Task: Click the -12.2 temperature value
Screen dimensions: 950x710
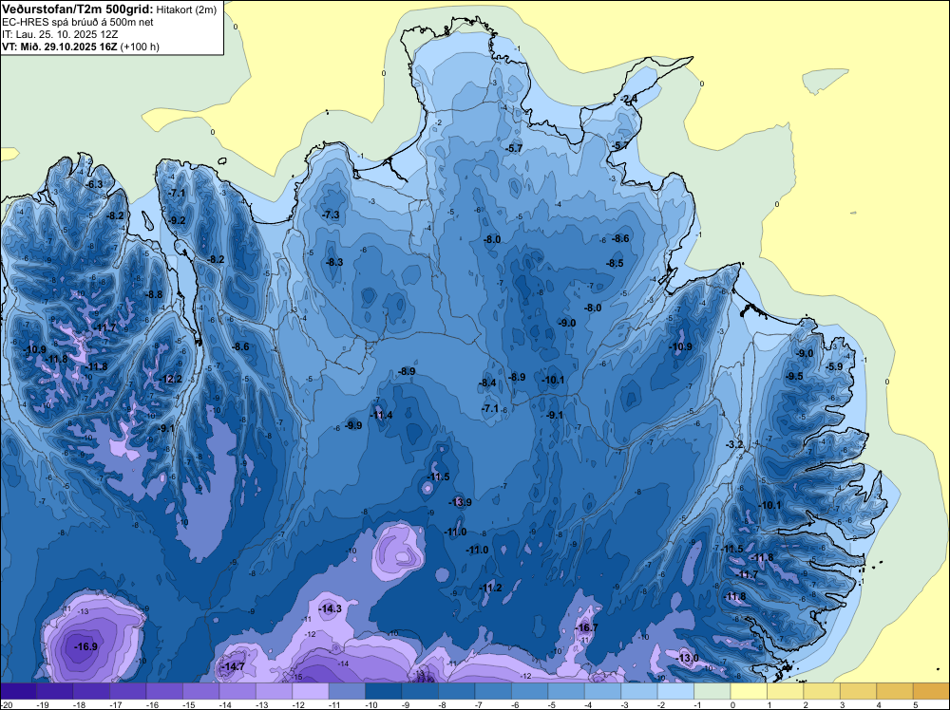Action: (170, 379)
